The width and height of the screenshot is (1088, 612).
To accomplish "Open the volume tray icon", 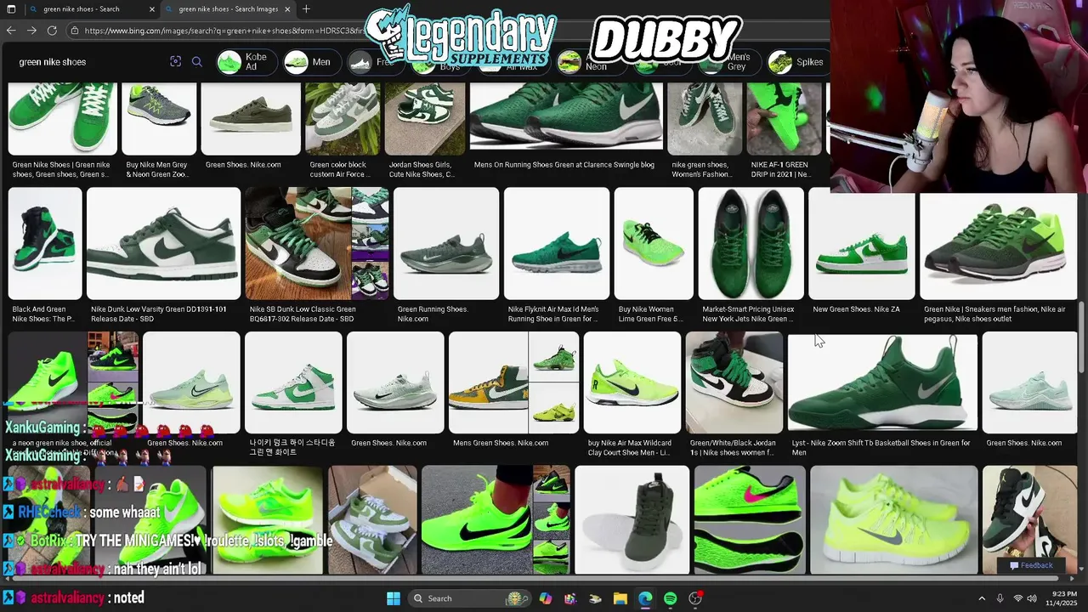I will (1034, 598).
